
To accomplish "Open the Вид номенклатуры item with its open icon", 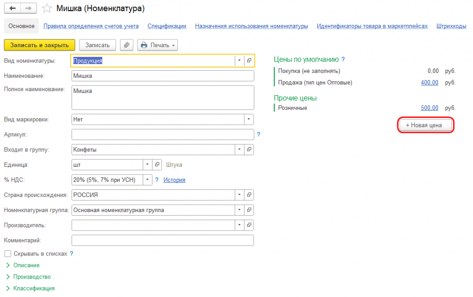I will [x=249, y=61].
